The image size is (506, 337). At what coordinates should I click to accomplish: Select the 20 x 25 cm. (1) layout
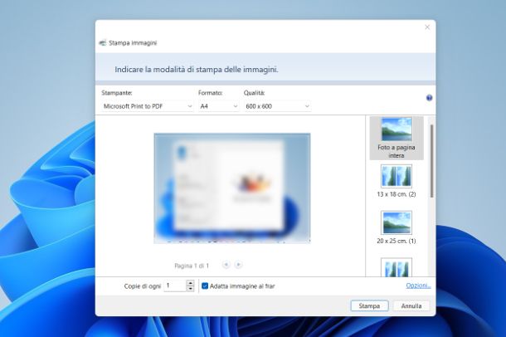point(397,227)
